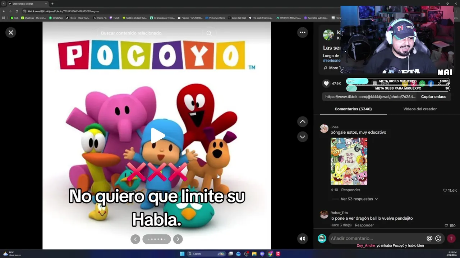Click the Windows taskbar Search box
Image resolution: width=460 pixels, height=258 pixels.
pos(206,254)
